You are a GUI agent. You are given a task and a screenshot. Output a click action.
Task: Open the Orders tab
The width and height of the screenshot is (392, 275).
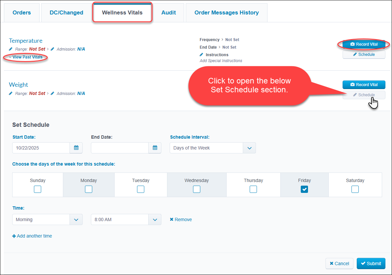tap(22, 13)
